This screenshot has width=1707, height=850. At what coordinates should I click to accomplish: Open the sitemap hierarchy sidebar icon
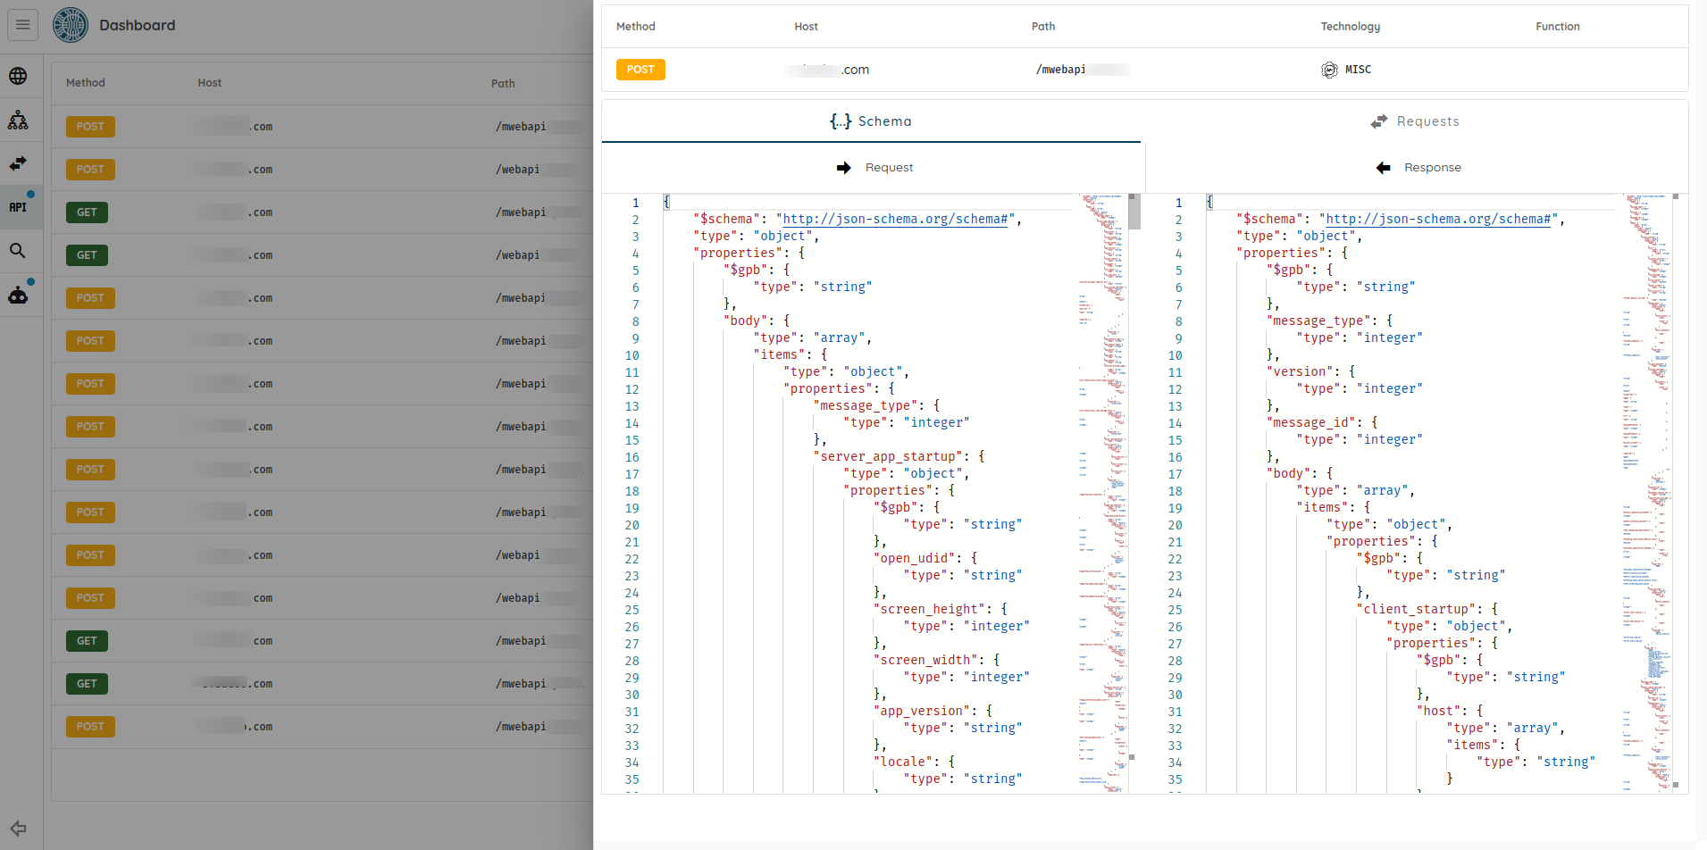point(18,120)
